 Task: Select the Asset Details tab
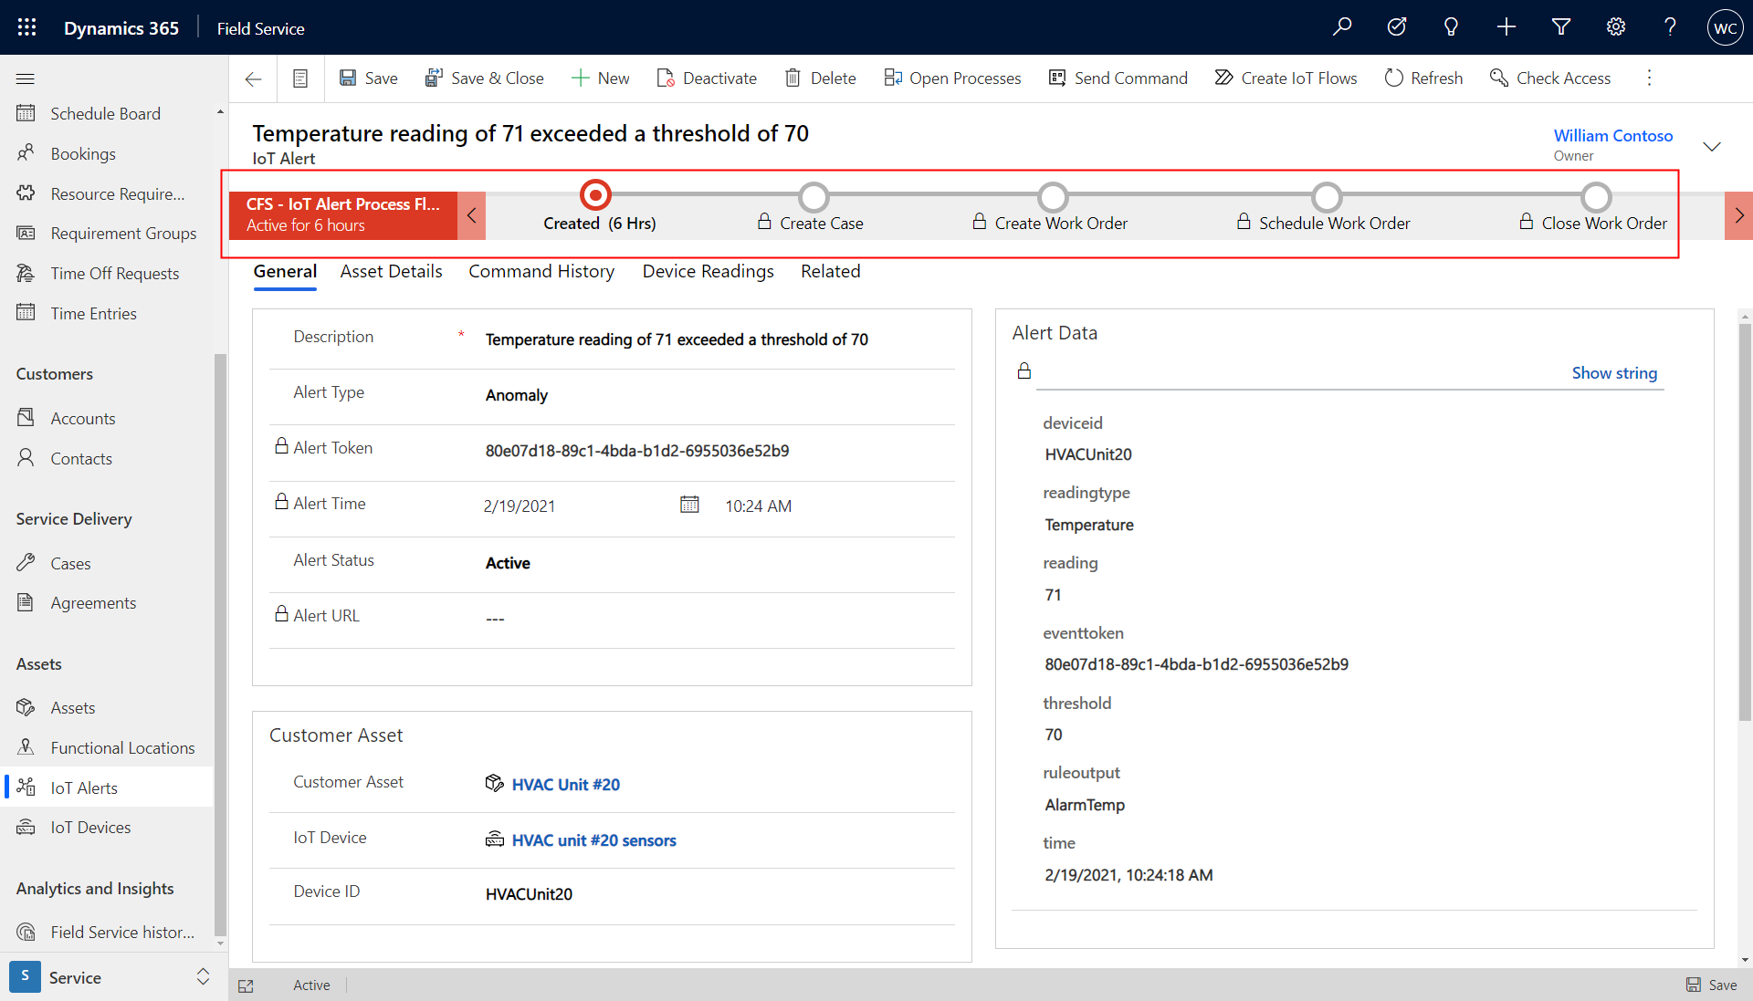click(389, 271)
